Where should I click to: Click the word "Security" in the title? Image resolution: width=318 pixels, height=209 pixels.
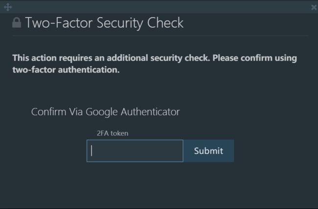point(120,23)
